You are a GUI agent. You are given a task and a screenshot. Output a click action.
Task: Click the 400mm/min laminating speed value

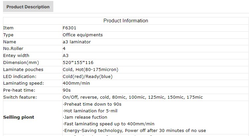[x=76, y=83]
